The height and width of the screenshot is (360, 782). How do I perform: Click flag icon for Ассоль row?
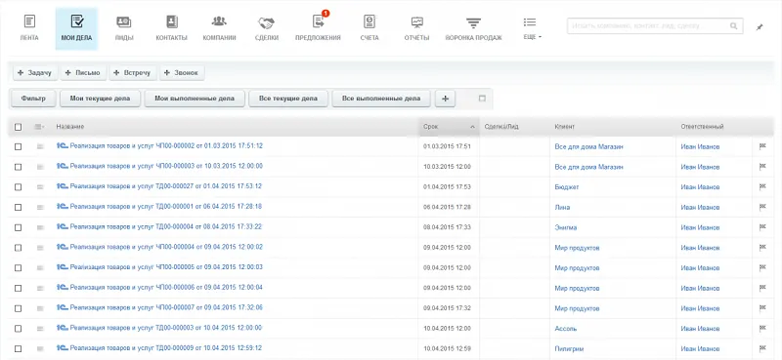point(761,329)
